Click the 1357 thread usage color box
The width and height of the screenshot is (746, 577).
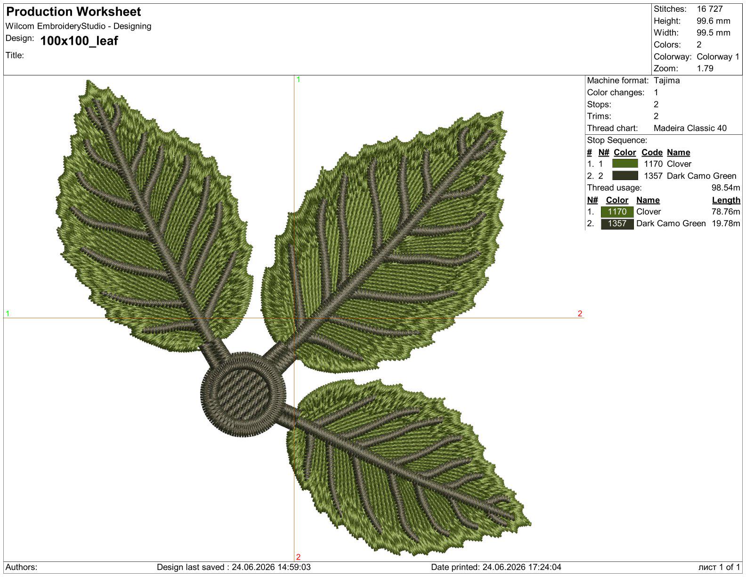coord(617,223)
